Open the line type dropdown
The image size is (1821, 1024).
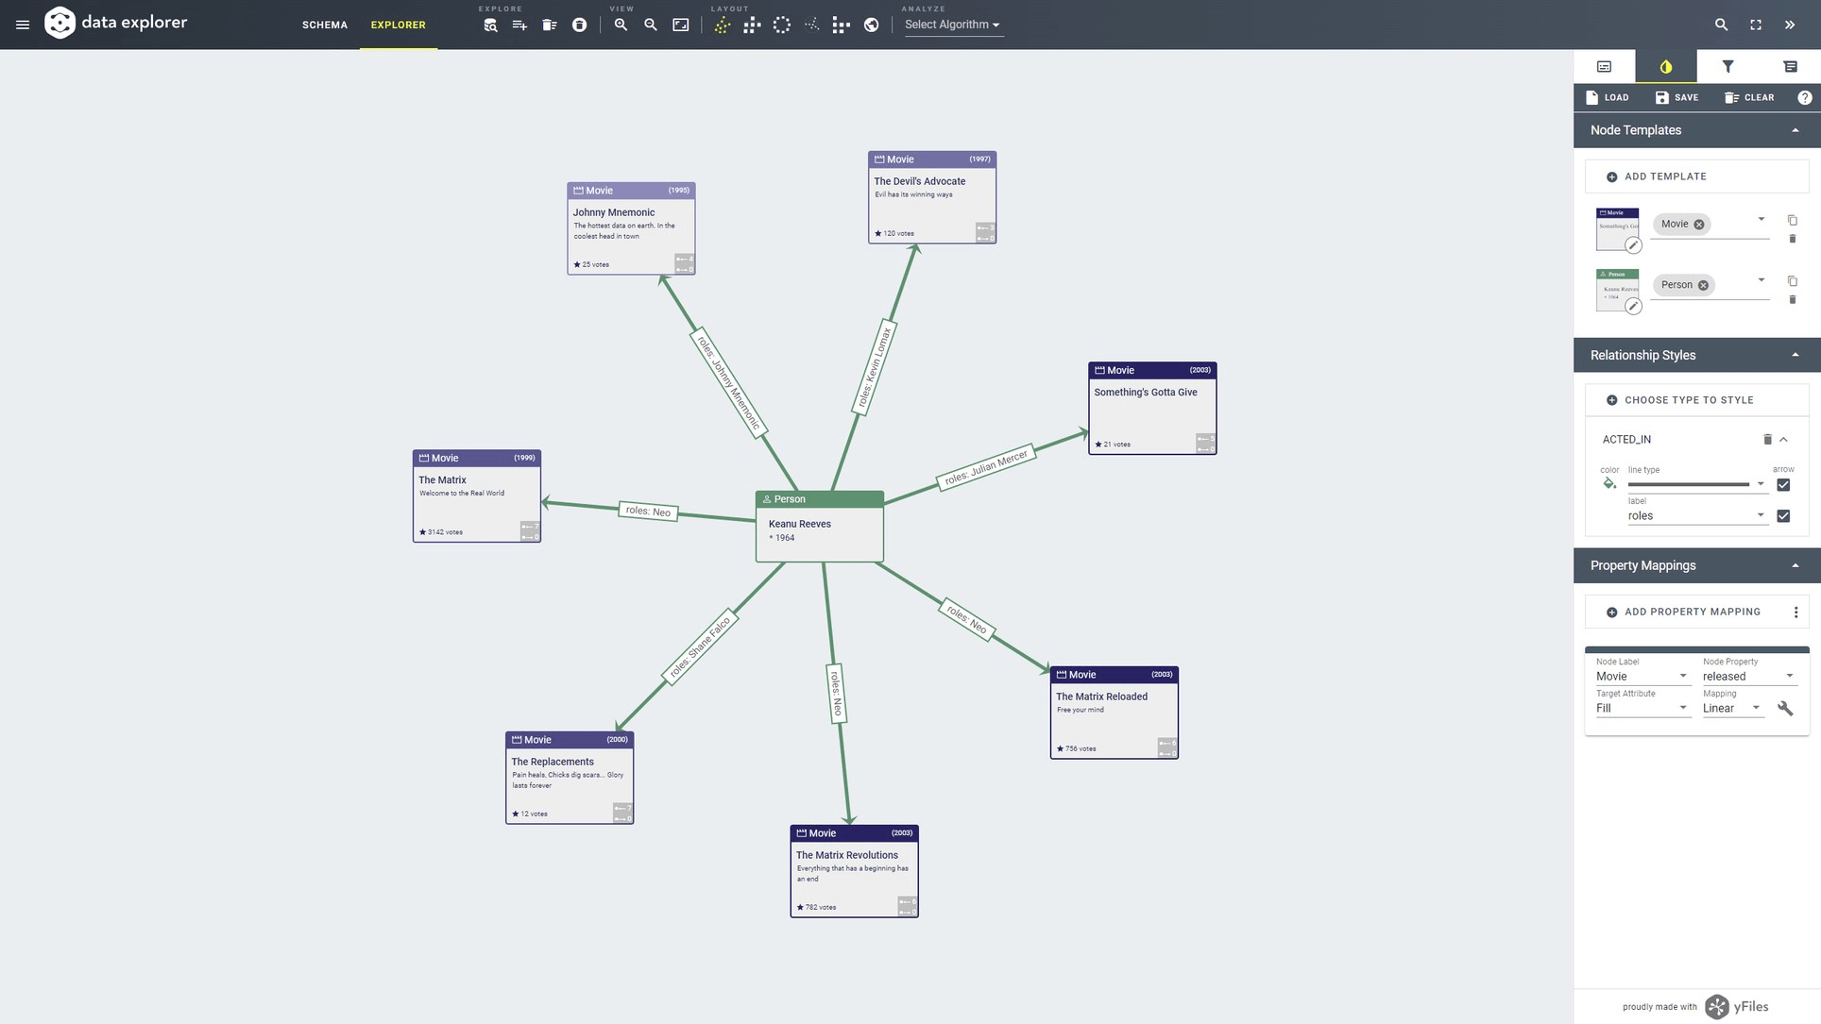[1696, 484]
